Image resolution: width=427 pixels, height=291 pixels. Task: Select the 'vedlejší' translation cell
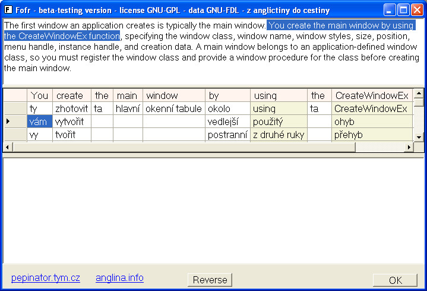[x=227, y=121]
